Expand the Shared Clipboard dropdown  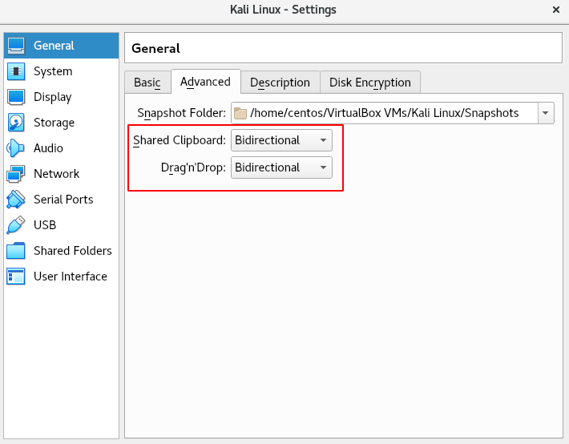[281, 140]
